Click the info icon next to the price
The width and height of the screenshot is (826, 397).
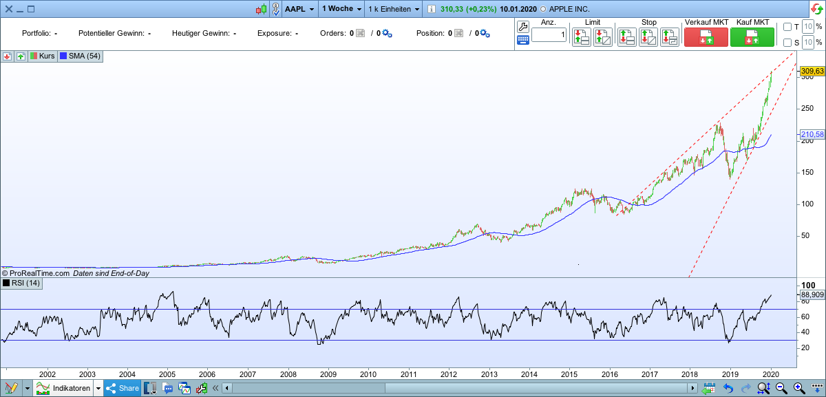pyautogui.click(x=431, y=9)
